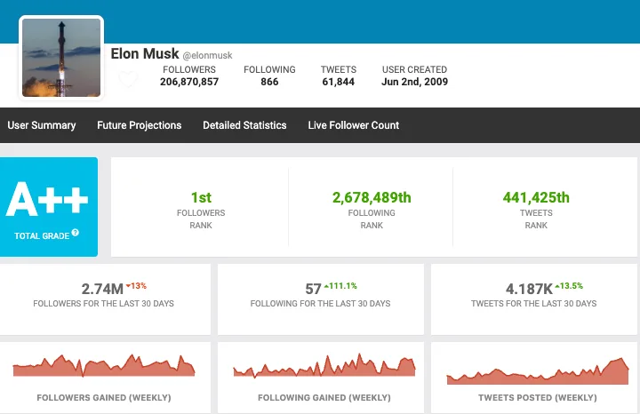
Task: Click FOLLOWING FOR THE LAST 30 DAYS label
Action: (320, 304)
